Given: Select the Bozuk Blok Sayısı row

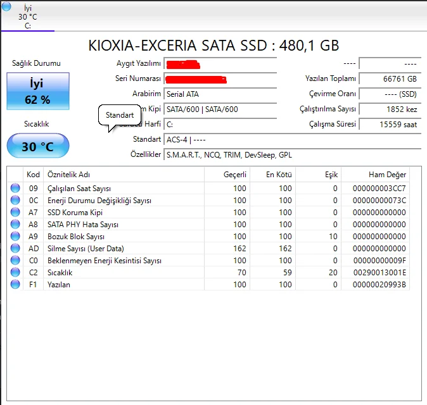Looking at the screenshot, I should [x=208, y=237].
